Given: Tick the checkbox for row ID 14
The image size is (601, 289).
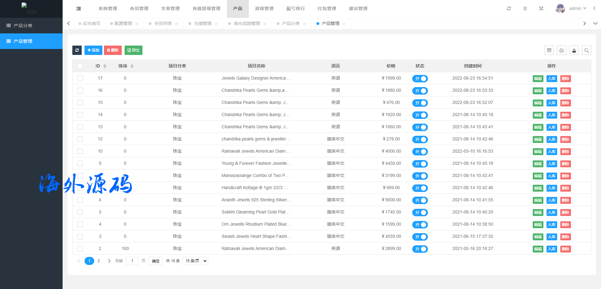Looking at the screenshot, I should click(x=80, y=115).
